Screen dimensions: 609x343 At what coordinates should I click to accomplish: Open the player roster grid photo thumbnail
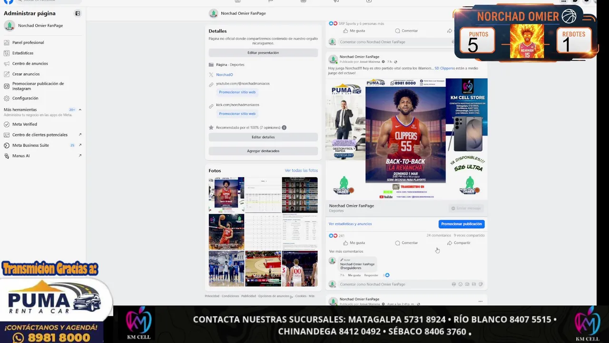pyautogui.click(x=300, y=195)
